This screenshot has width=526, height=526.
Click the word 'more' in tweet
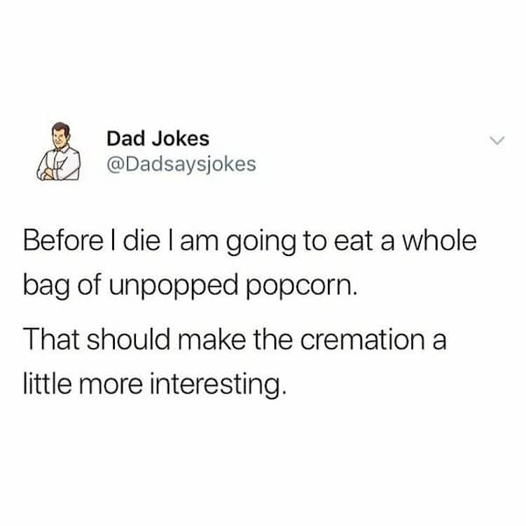click(110, 385)
